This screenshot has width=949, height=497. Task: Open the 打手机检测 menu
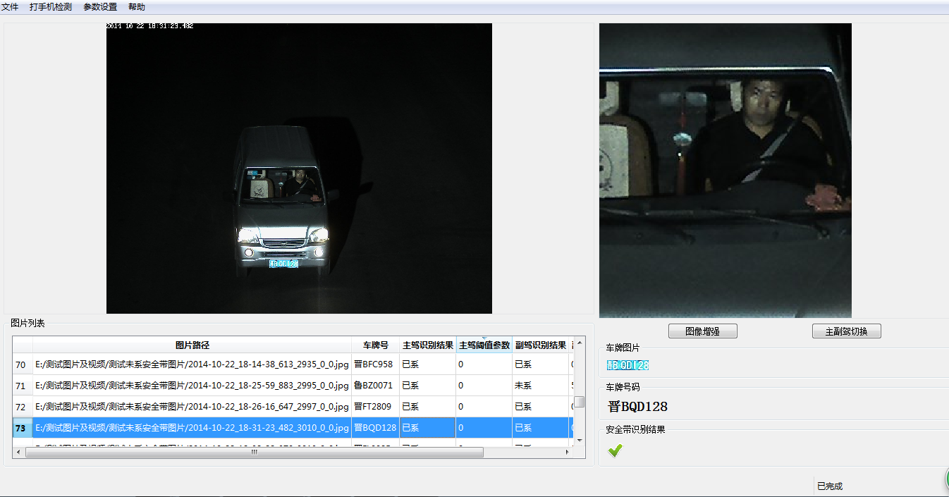(51, 7)
